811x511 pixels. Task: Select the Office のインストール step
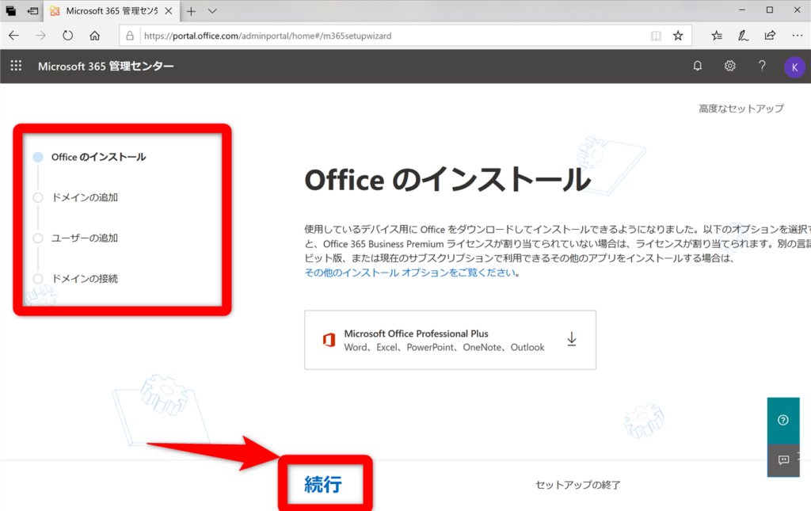[x=98, y=157]
